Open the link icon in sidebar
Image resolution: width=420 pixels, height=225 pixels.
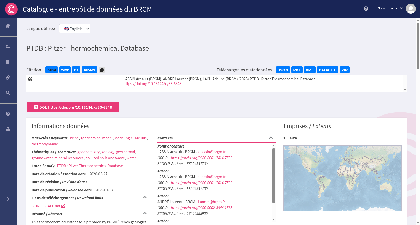pyautogui.click(x=8, y=77)
